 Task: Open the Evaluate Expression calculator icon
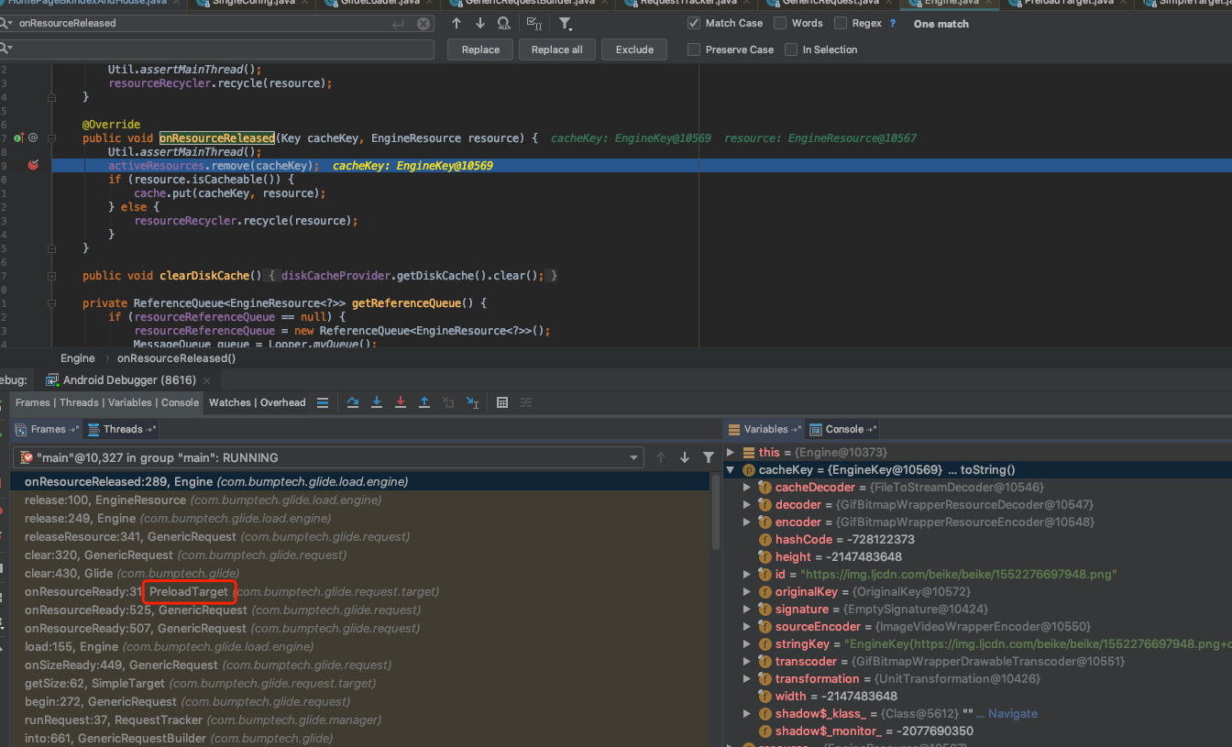(502, 402)
